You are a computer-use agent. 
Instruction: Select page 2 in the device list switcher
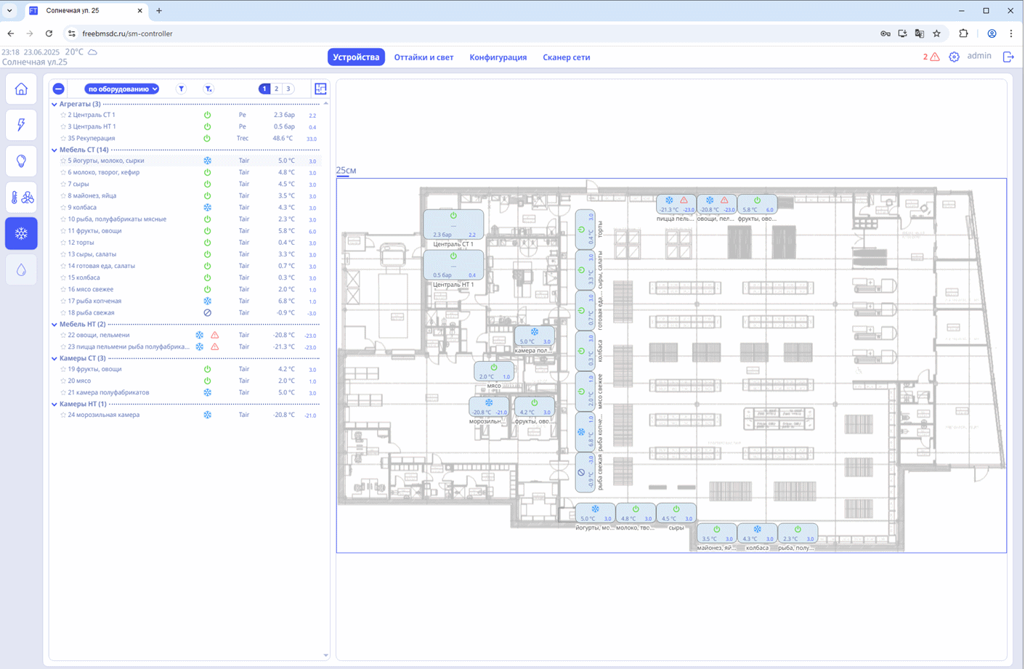(276, 89)
